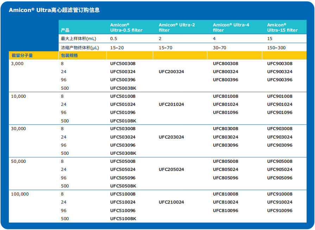The width and height of the screenshot is (315, 230).
Task: Select catalog number UFC501096
Action: click(123, 113)
